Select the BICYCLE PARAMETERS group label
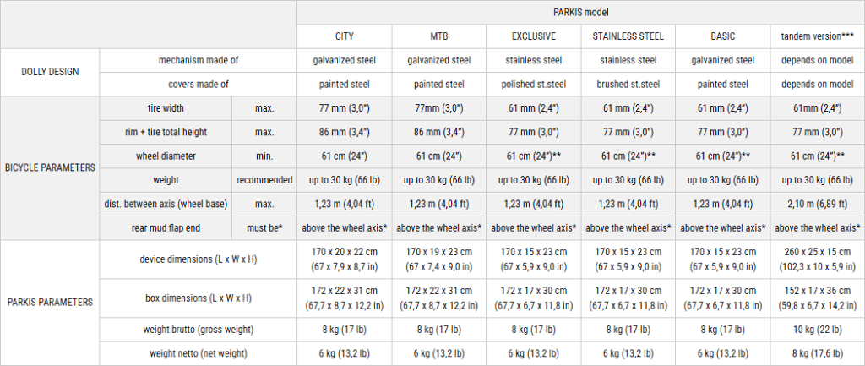The width and height of the screenshot is (865, 366). point(50,168)
